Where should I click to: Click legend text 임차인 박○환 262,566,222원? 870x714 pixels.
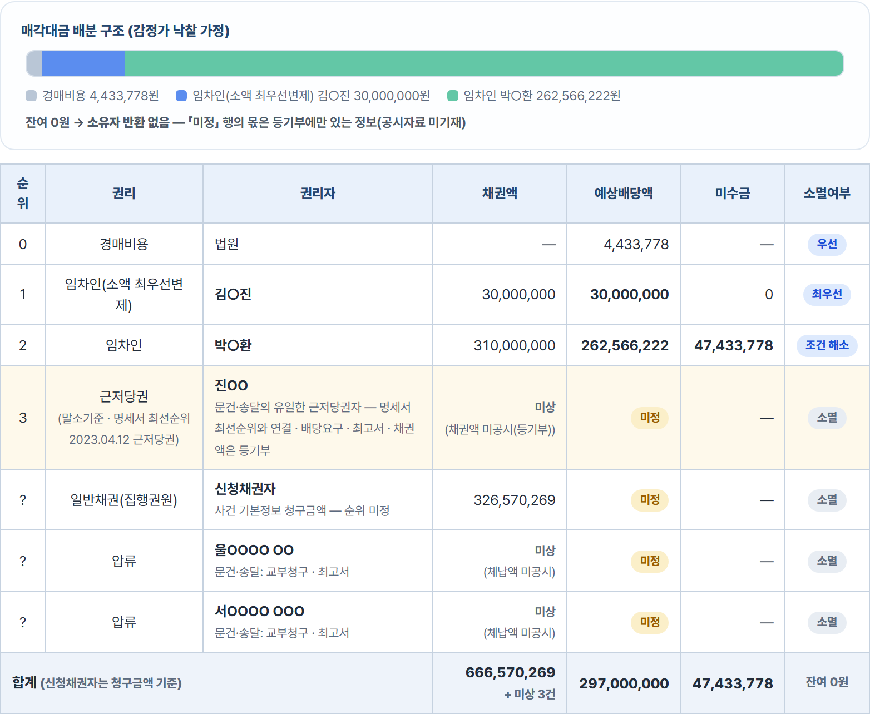coord(542,96)
